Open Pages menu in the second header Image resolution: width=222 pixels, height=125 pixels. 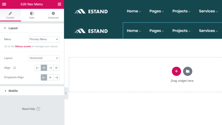(157, 31)
